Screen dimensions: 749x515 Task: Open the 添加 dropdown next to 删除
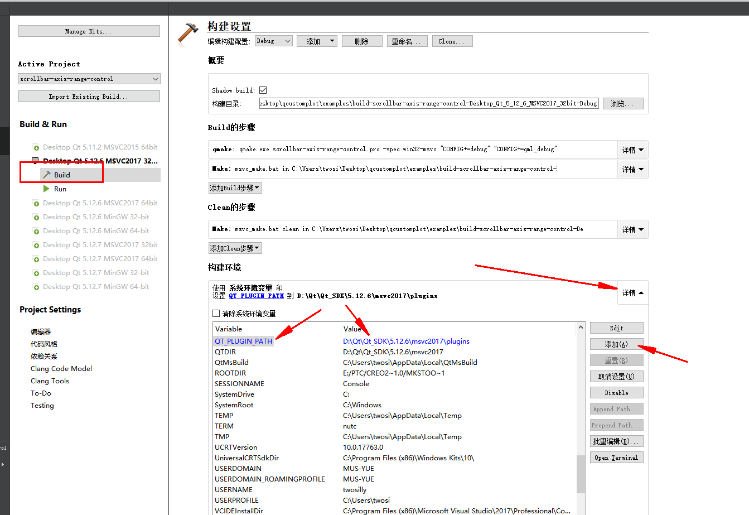pyautogui.click(x=317, y=40)
